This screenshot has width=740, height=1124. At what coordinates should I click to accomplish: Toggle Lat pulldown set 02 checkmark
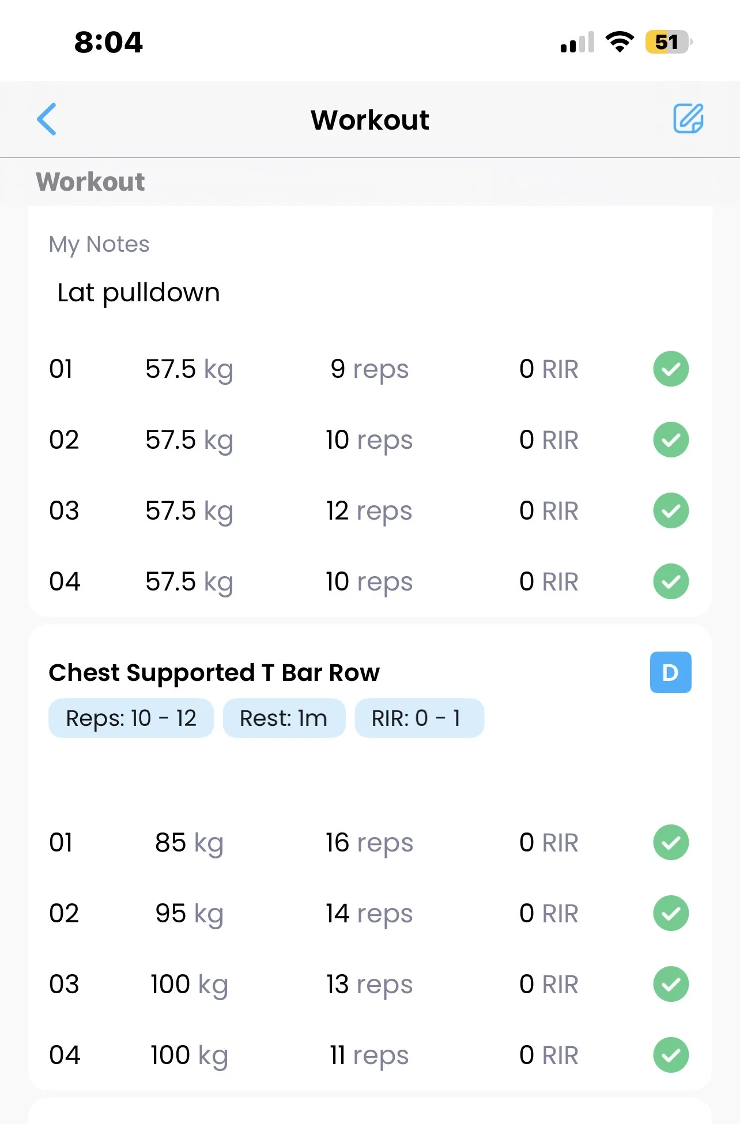tap(671, 440)
